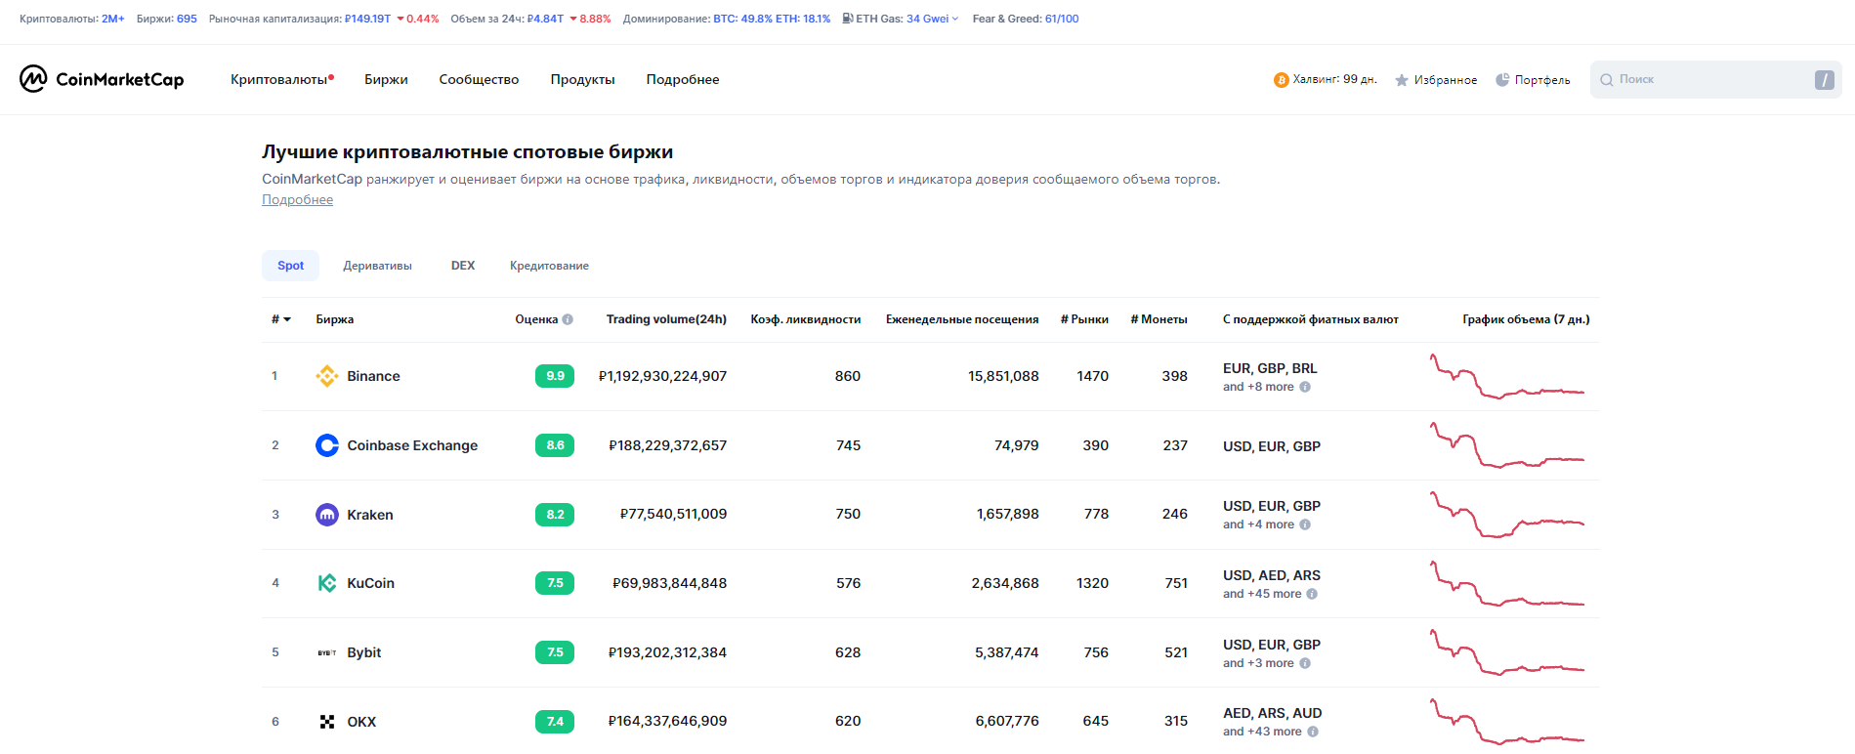Image resolution: width=1855 pixels, height=754 pixels.
Task: Click the slash shortcut icon in search
Action: (1824, 80)
